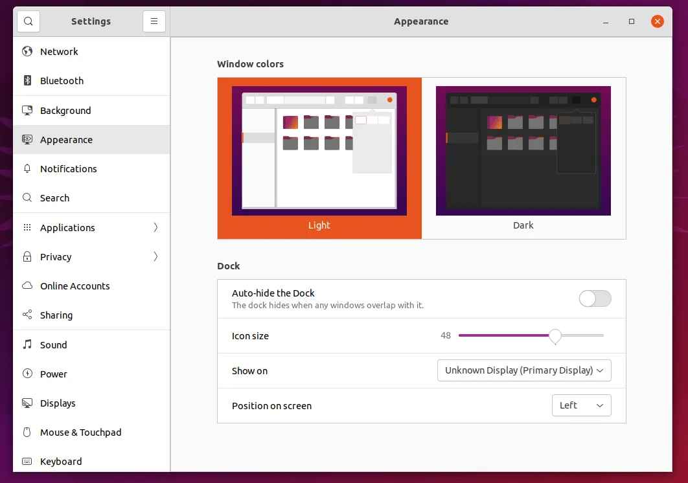The width and height of the screenshot is (688, 483).
Task: Open the Position on screen dropdown
Action: pos(581,405)
